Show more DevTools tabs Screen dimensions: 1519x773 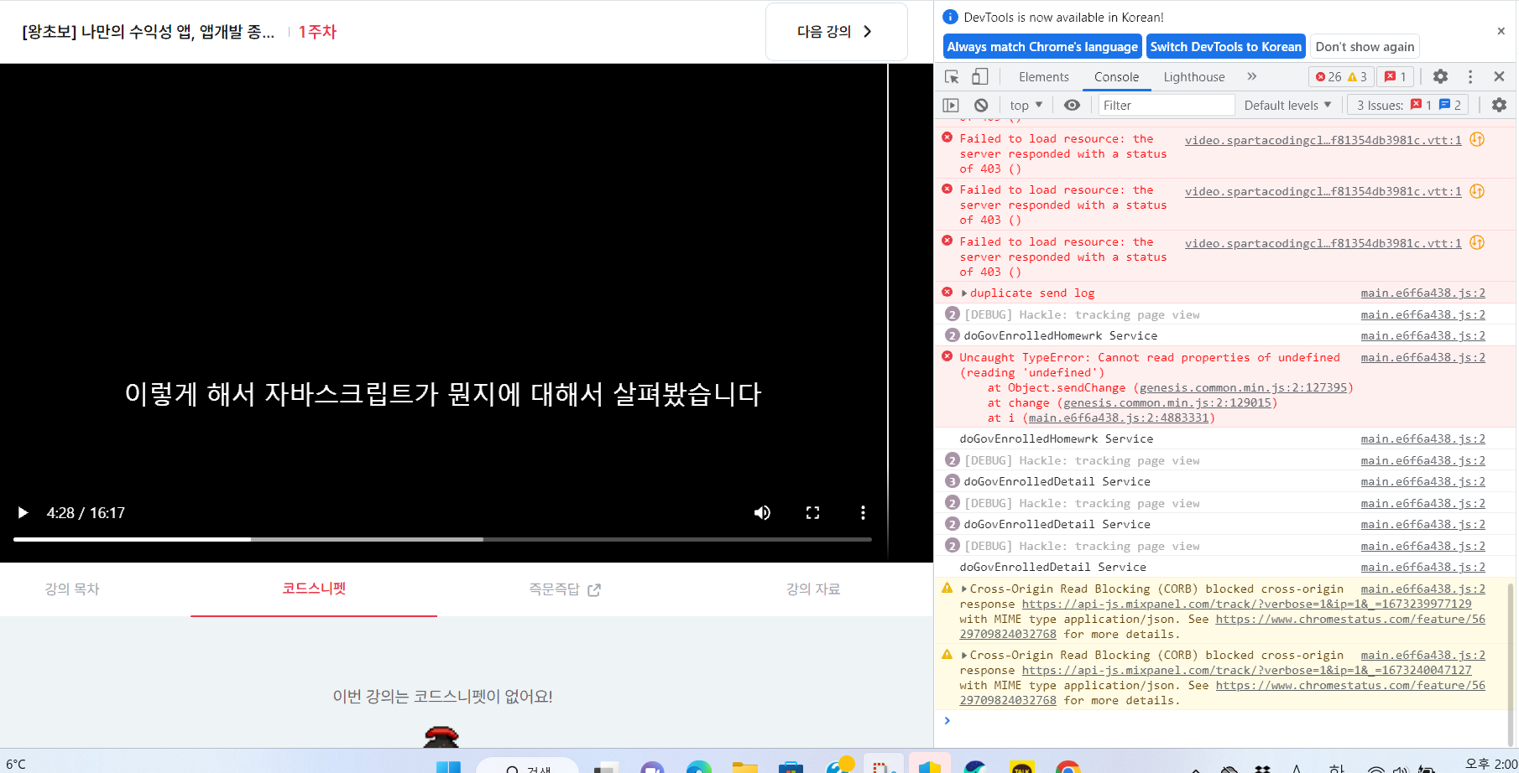click(x=1251, y=76)
